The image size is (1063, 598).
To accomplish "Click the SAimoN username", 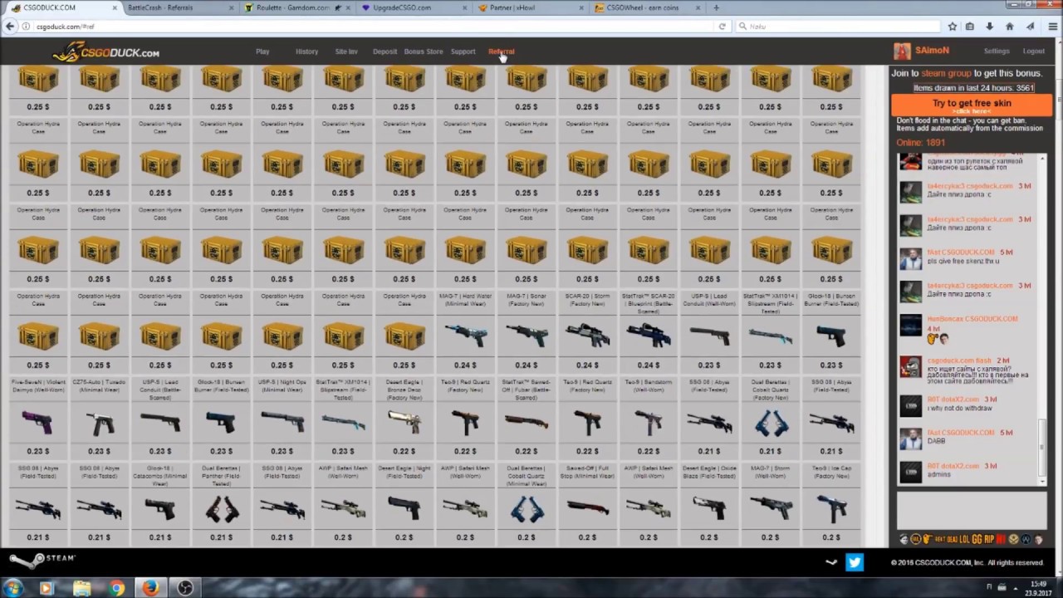I will (x=932, y=51).
